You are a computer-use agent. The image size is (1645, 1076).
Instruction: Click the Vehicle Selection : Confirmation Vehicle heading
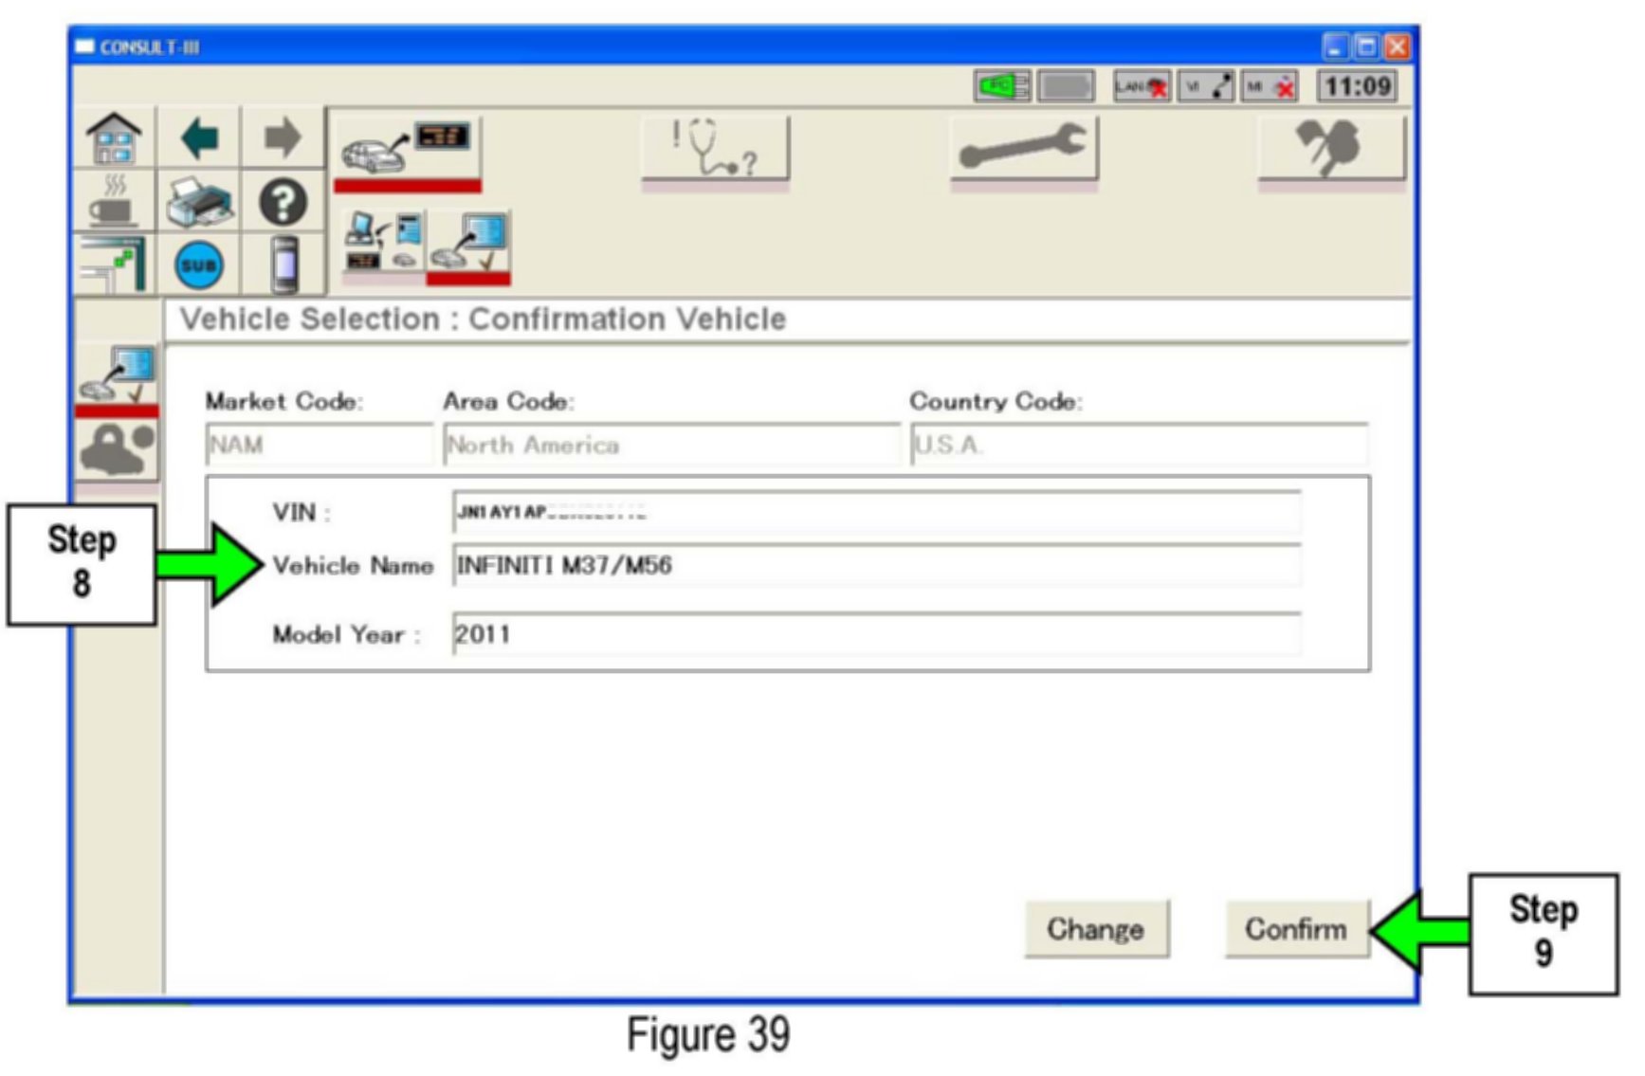(x=484, y=319)
